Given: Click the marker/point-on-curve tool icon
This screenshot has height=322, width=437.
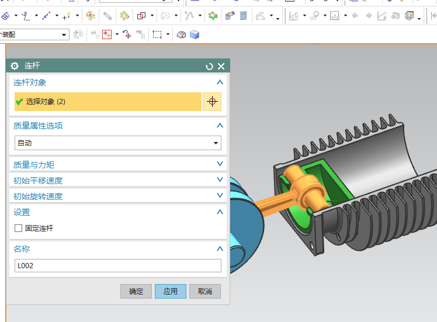Looking at the screenshot, I should [x=26, y=16].
